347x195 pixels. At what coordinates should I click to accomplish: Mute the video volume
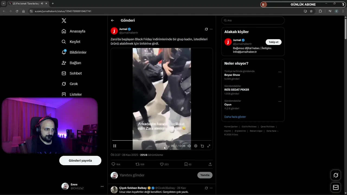click(x=189, y=146)
